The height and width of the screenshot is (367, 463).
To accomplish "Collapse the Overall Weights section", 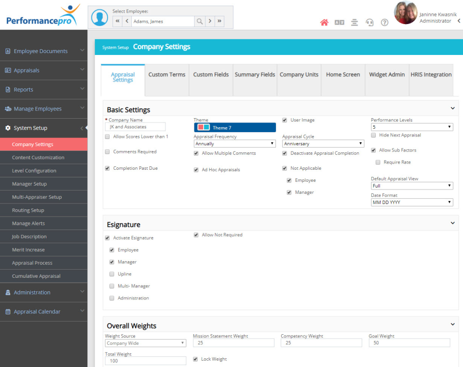I will coord(452,325).
